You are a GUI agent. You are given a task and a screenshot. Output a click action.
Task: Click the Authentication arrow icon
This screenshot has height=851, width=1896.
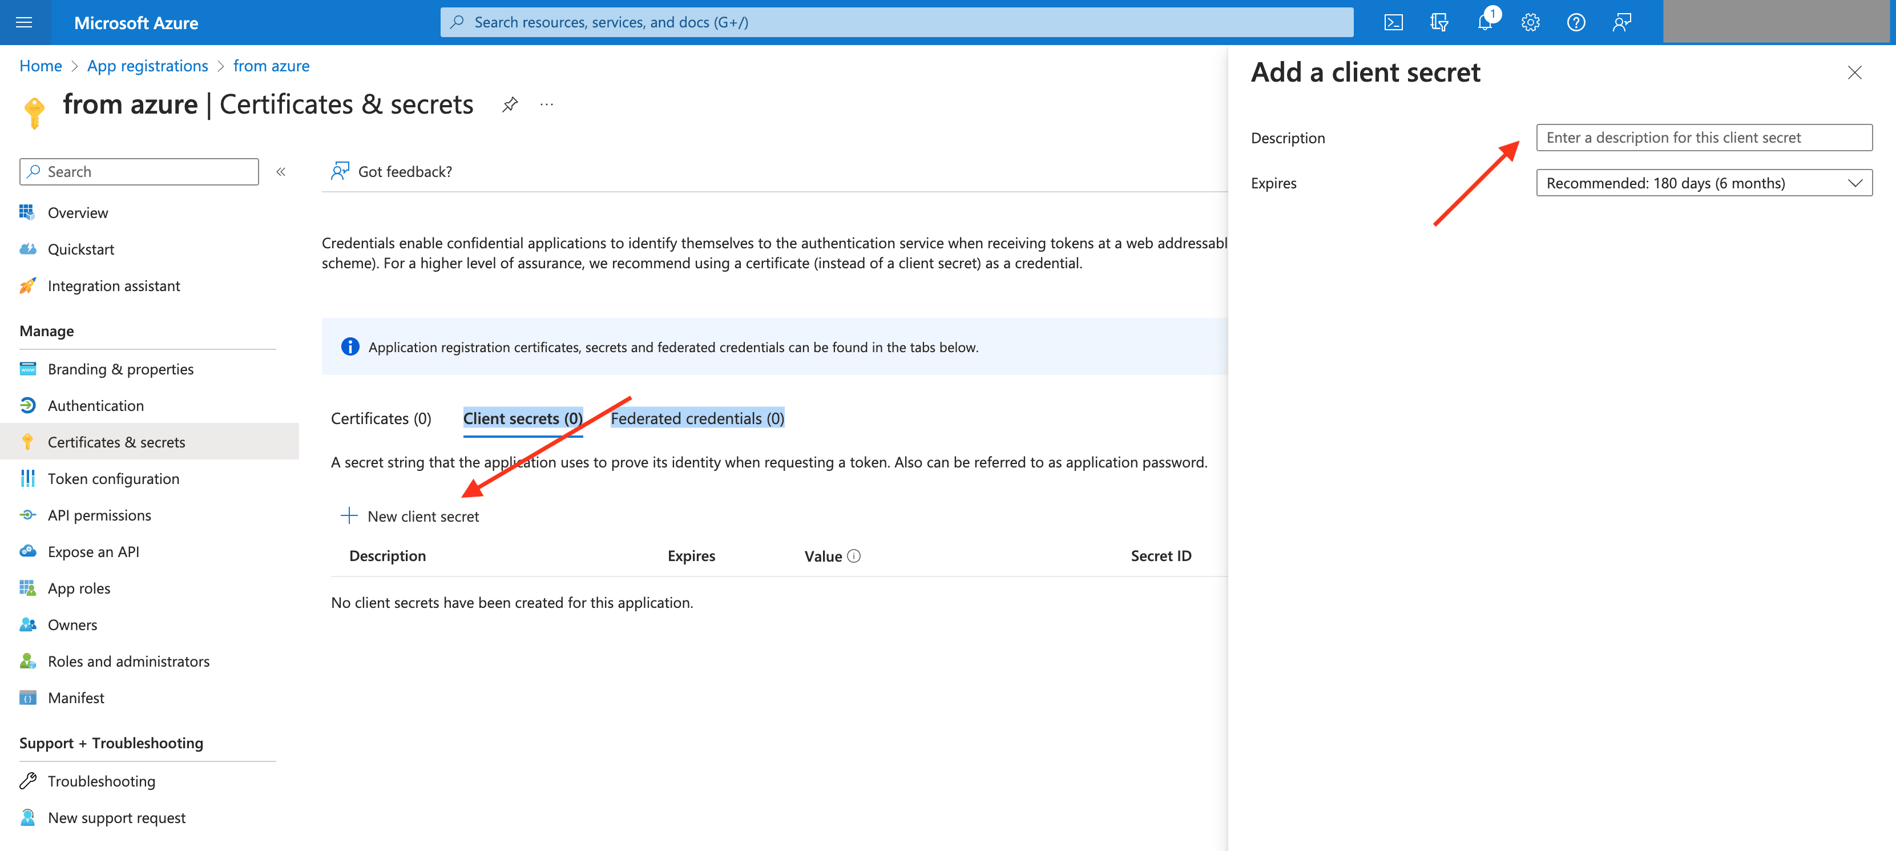coord(27,405)
